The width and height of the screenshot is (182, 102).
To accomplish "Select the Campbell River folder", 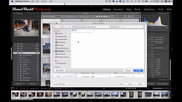I will coord(27,55).
